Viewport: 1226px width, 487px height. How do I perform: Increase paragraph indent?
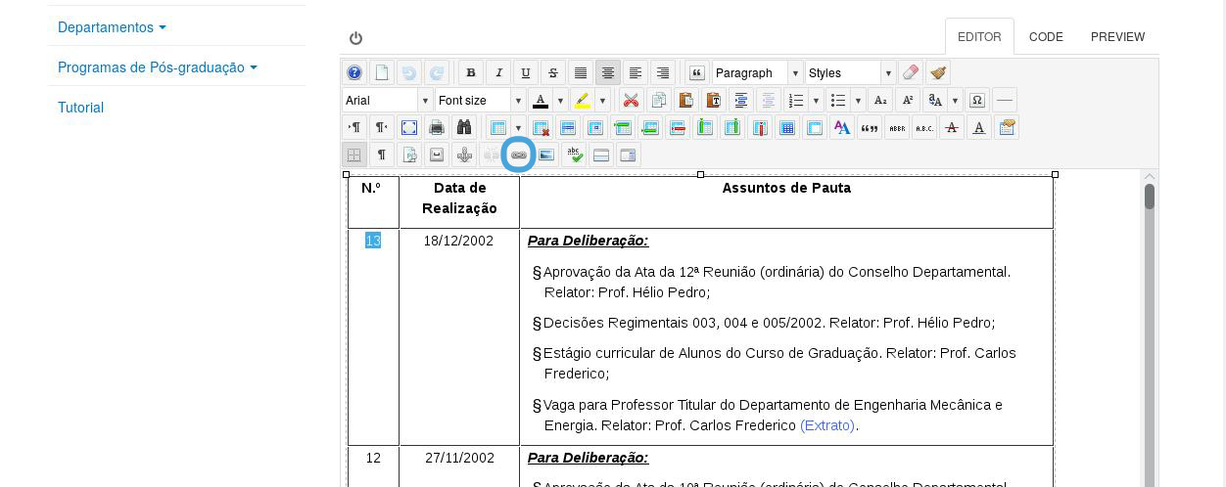click(741, 100)
